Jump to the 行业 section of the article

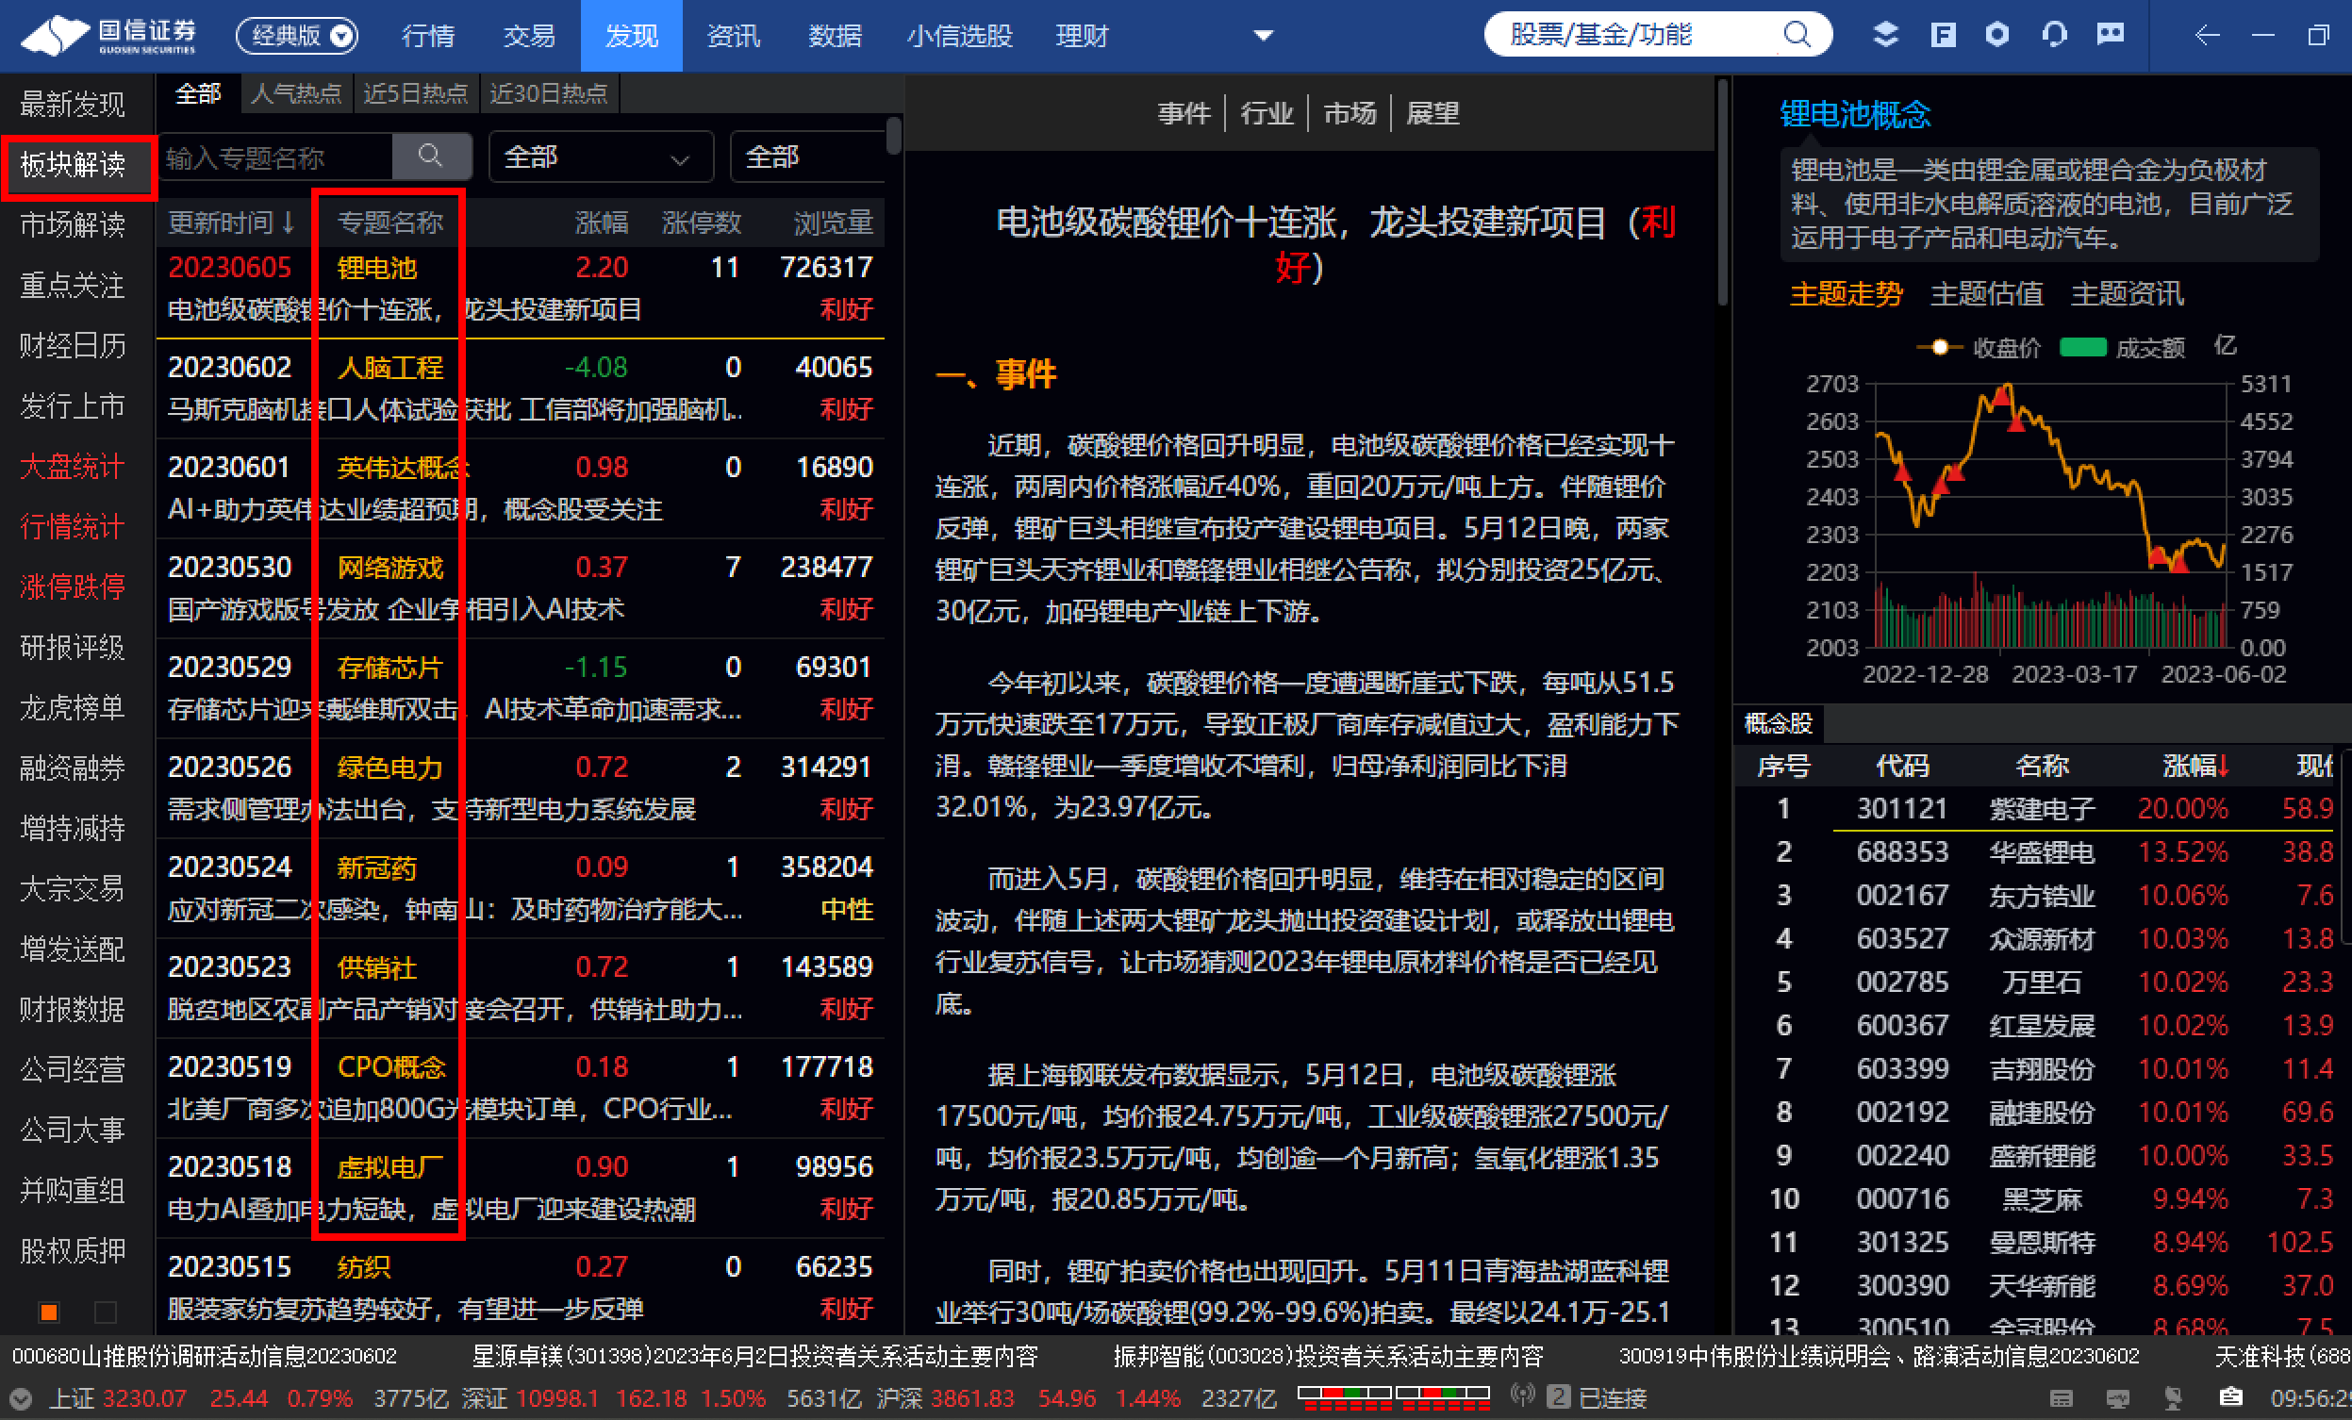[1266, 112]
